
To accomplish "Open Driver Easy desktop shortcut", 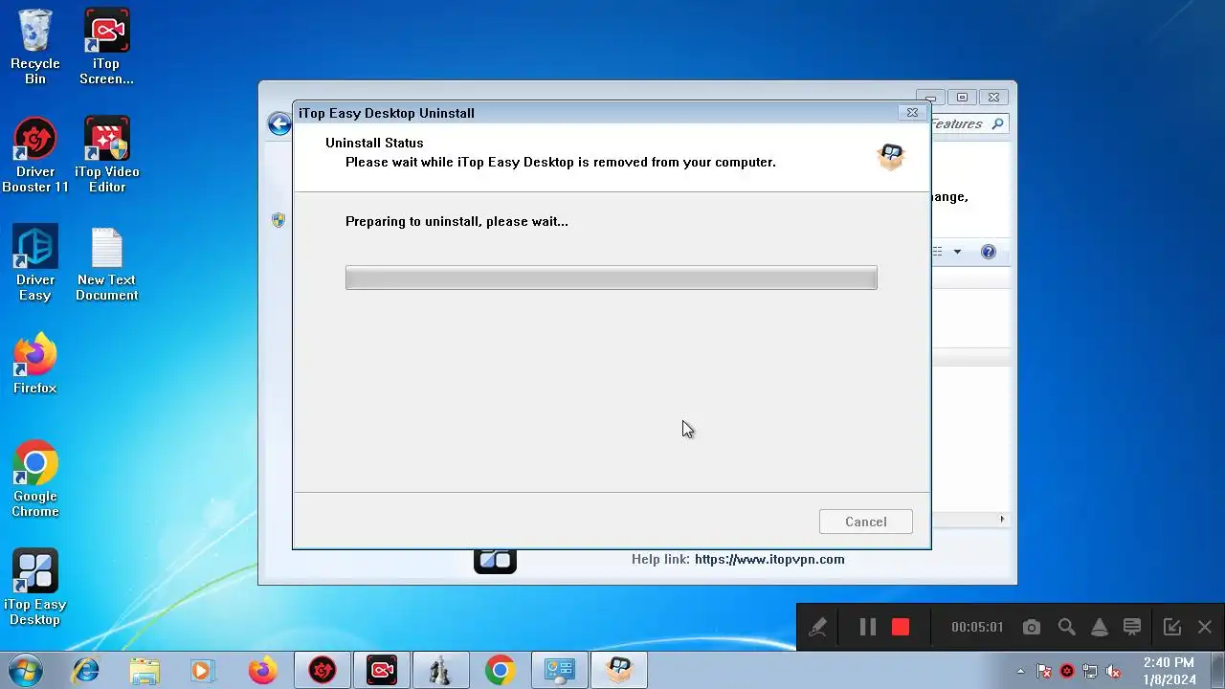I will click(35, 262).
